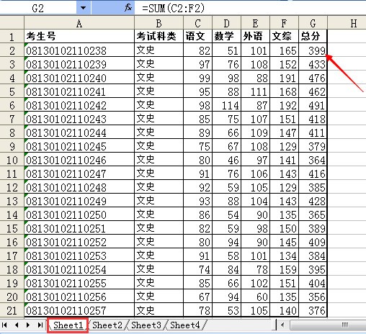Go to the next sheet tab arrow
366x334 pixels.
[28, 325]
